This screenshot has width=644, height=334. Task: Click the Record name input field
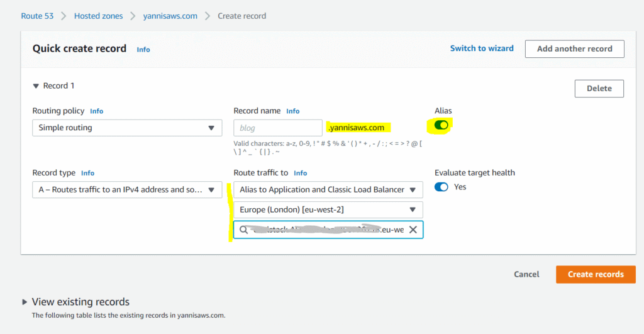pos(277,128)
